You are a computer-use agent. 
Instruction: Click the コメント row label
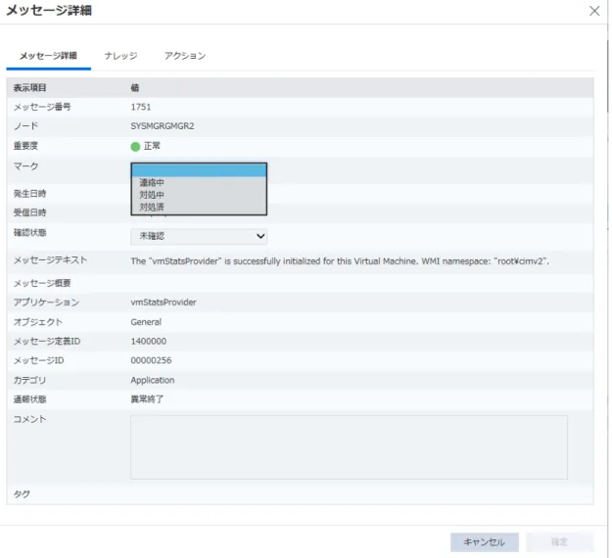pos(30,419)
